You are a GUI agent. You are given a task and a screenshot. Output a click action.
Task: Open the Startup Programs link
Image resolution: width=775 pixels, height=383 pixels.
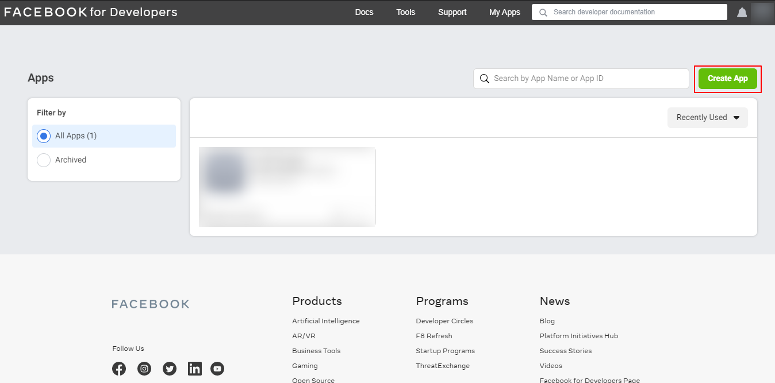[x=446, y=351]
